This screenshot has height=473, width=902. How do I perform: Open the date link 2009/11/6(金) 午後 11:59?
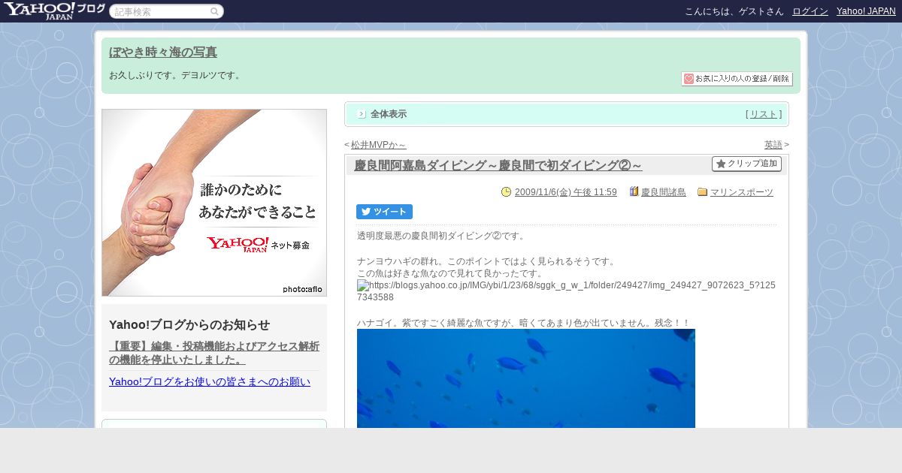coord(565,192)
